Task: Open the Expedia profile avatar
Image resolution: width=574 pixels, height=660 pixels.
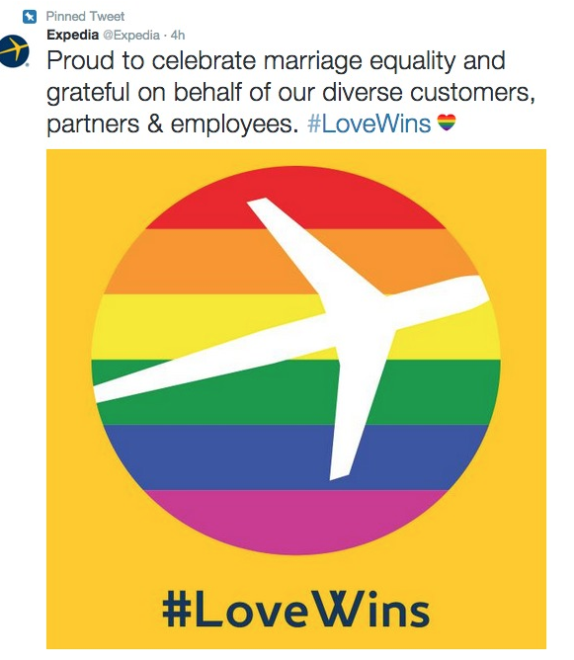Action: pos(14,51)
